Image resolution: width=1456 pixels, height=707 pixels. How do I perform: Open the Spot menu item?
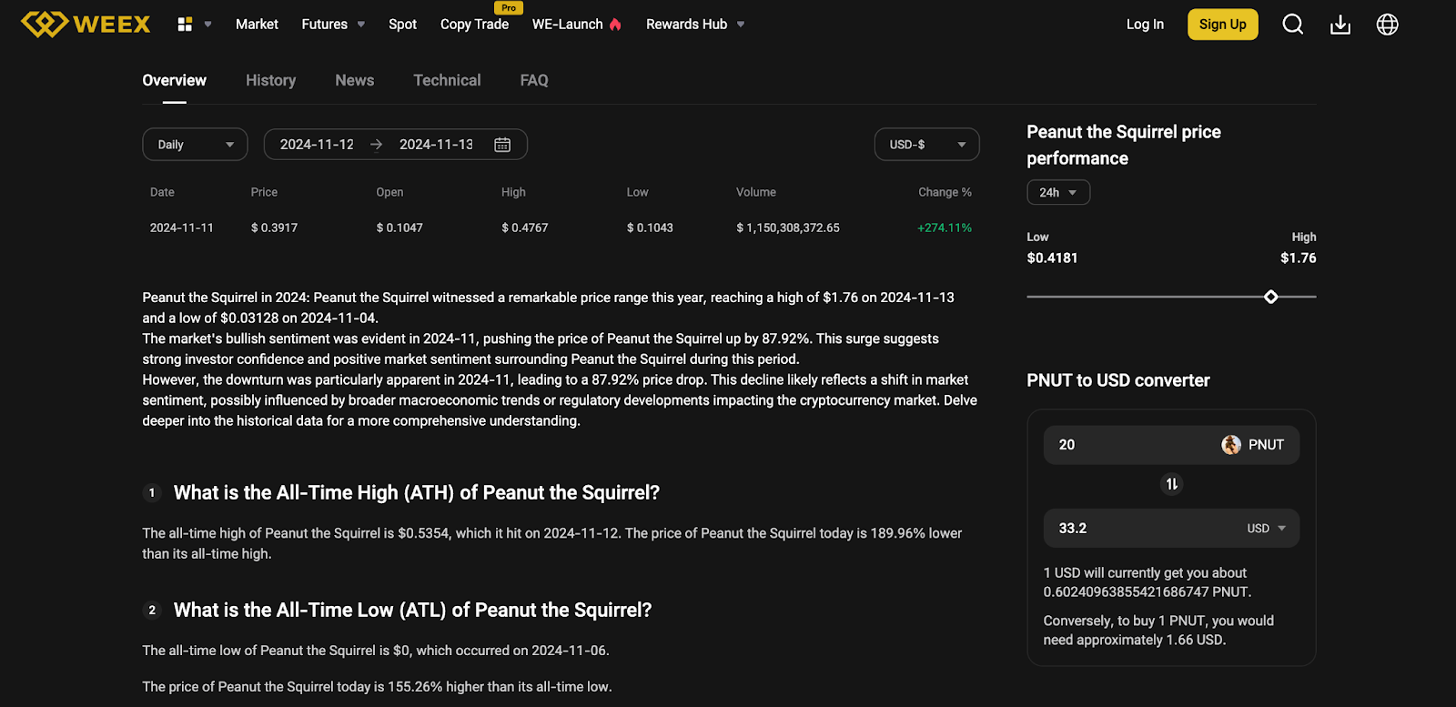click(402, 25)
